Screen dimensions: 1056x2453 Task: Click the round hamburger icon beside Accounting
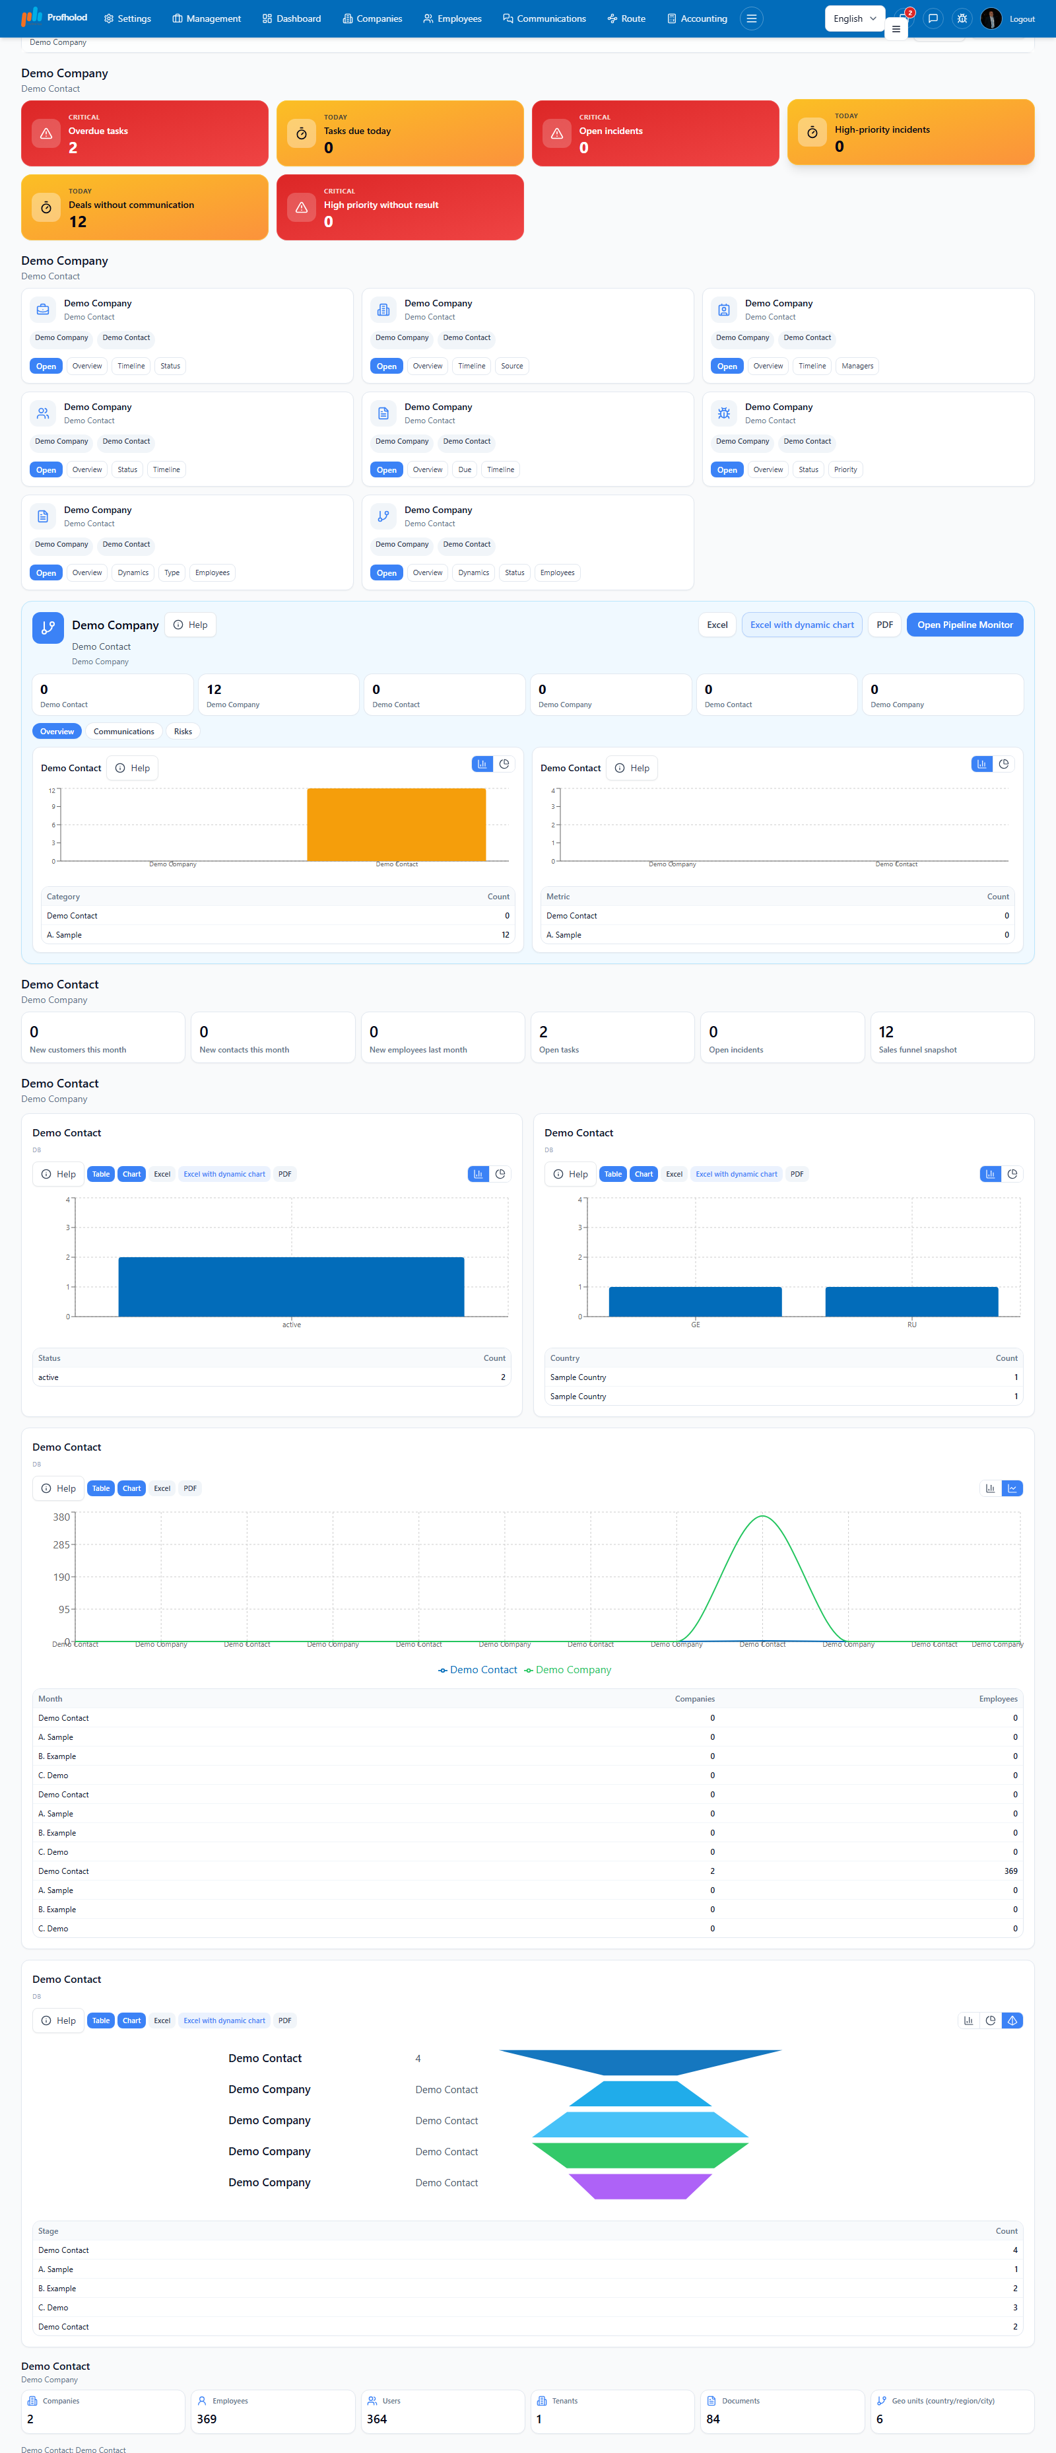click(x=751, y=18)
